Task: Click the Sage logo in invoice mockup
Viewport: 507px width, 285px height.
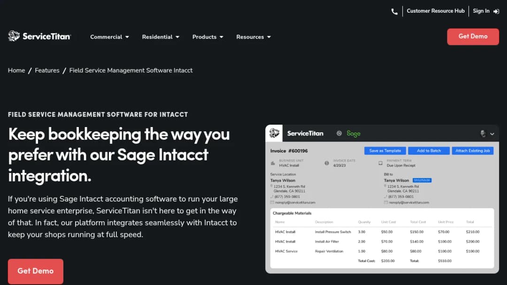Action: (x=353, y=133)
